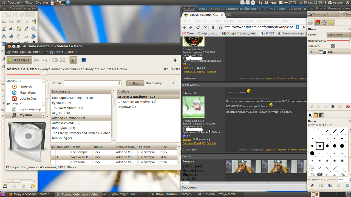The width and height of the screenshot is (351, 197).
Task: Adjust Непрозорість opacity slider in GIMP
Action: [x=338, y=41]
